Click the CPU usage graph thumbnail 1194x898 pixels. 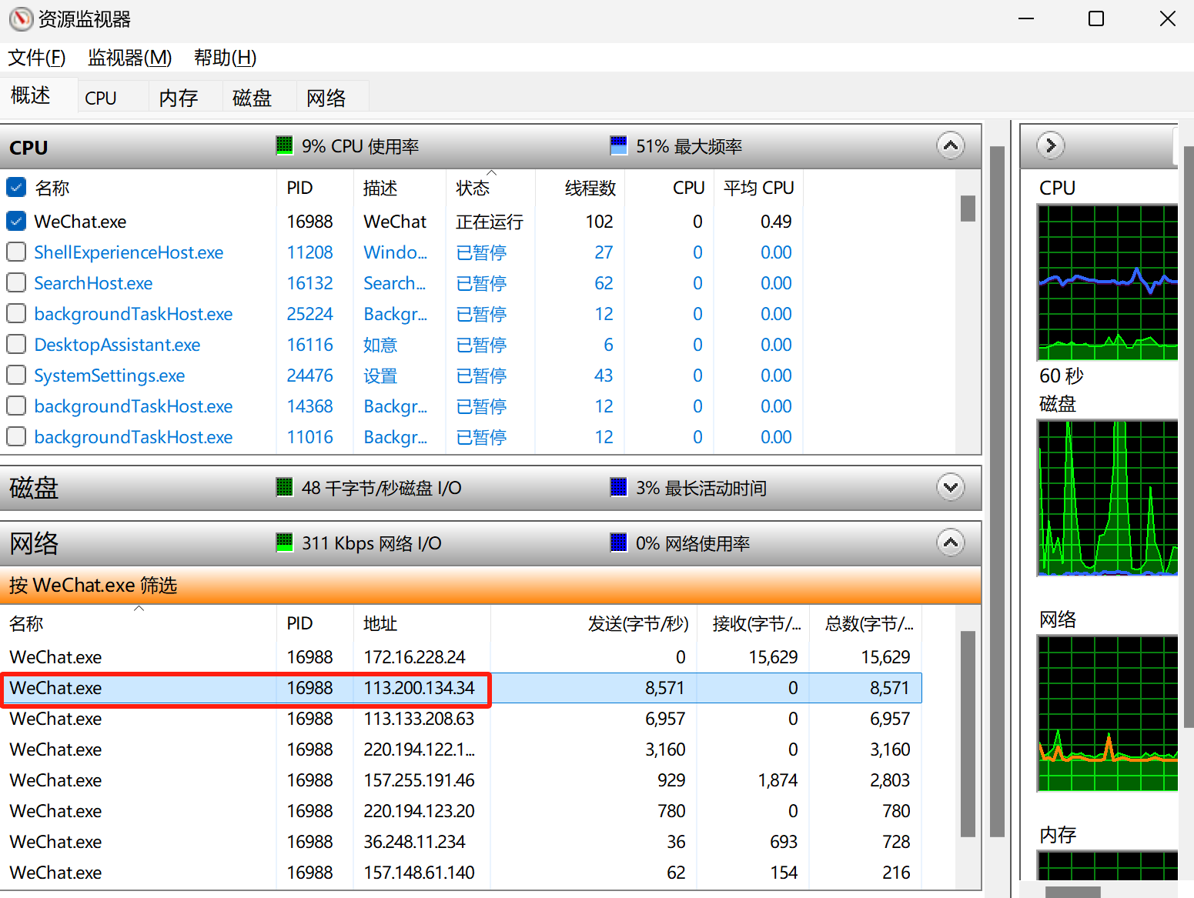(1107, 282)
